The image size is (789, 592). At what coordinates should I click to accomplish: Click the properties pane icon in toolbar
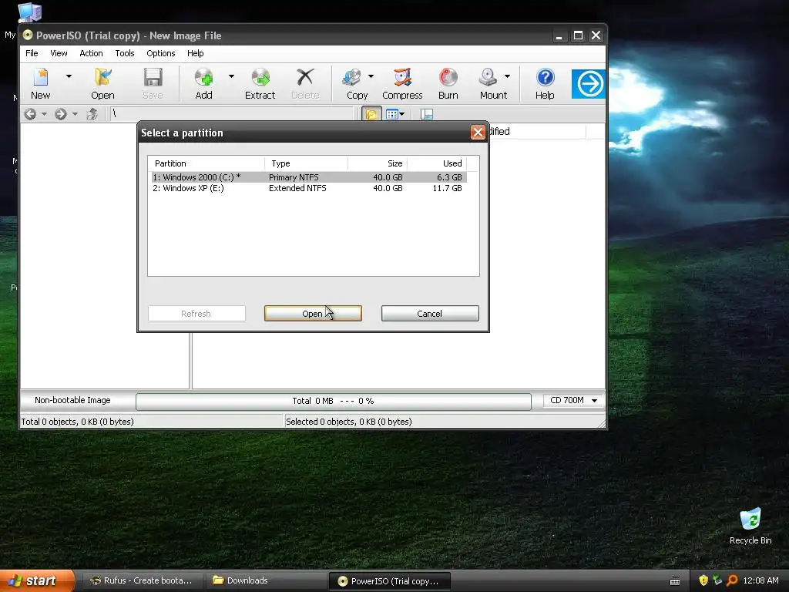[427, 114]
